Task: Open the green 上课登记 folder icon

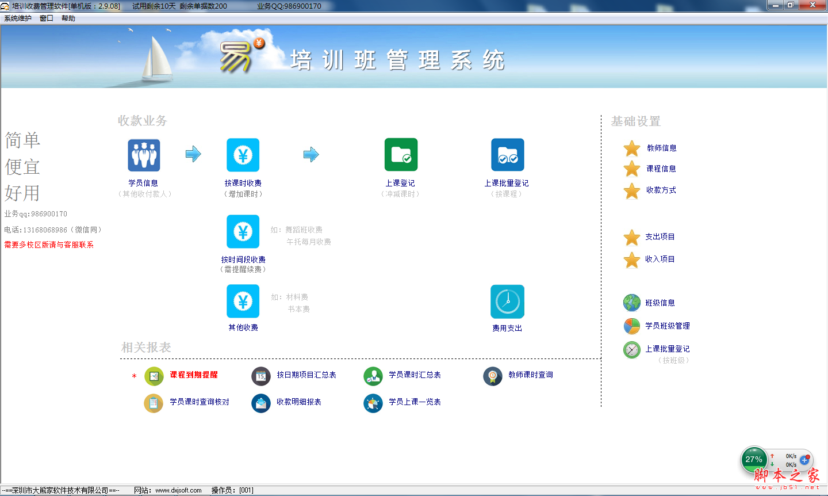Action: pos(401,155)
